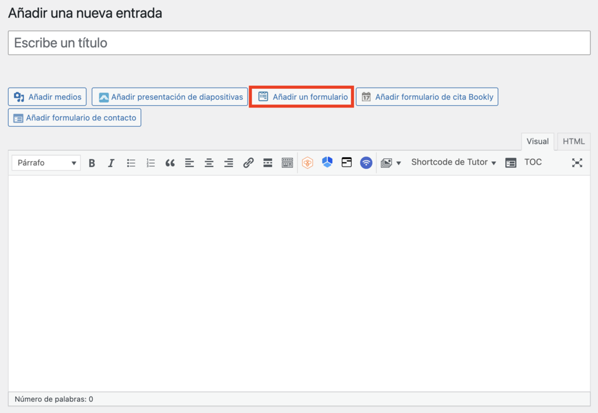The image size is (598, 413).
Task: Open the slideshow insert dropdown arrow
Action: click(x=399, y=162)
